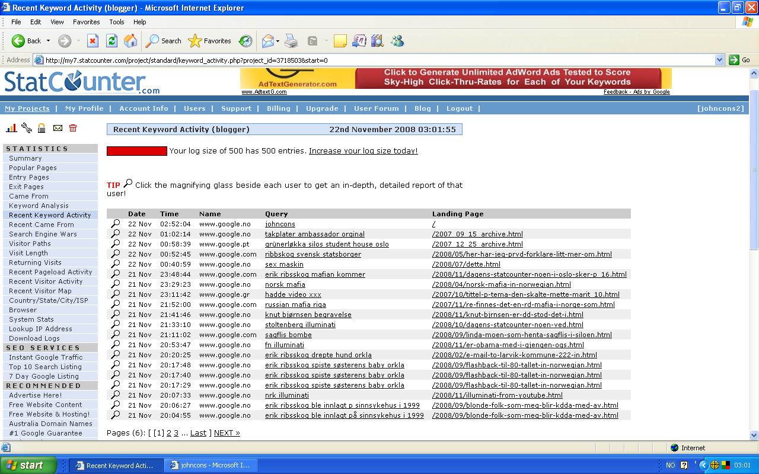Open 'russian mafia riga' query link
Viewport: 759px width, 474px height.
(295, 305)
